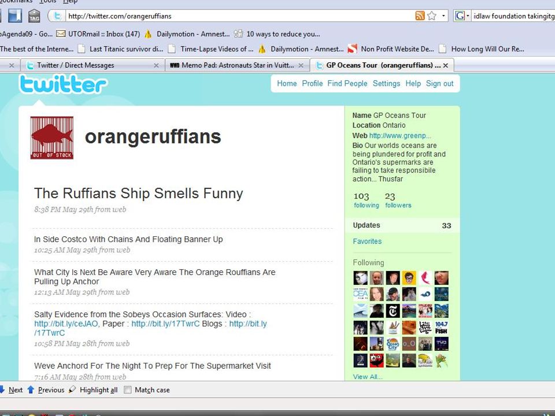Viewport: 555px width, 416px height.
Task: Open 10:25 AM May 29th tweet timestamp
Action: click(x=82, y=250)
